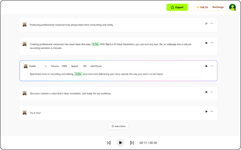Change the Speed 0% setting
This screenshot has height=150, width=241.
click(x=79, y=66)
